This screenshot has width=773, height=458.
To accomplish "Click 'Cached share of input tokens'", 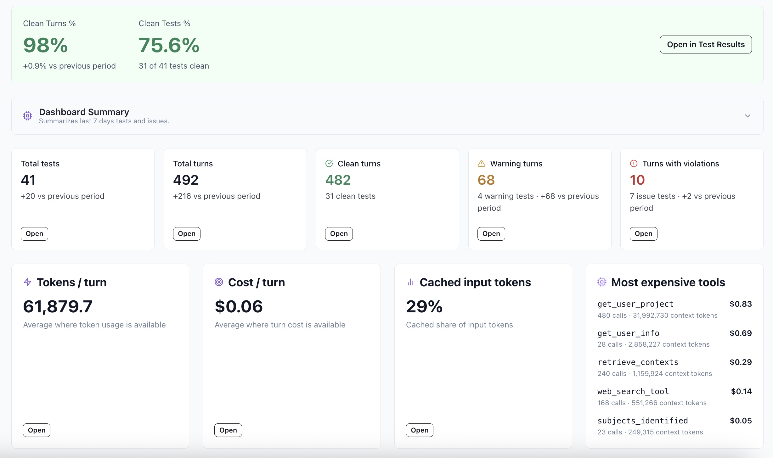I will pos(460,325).
